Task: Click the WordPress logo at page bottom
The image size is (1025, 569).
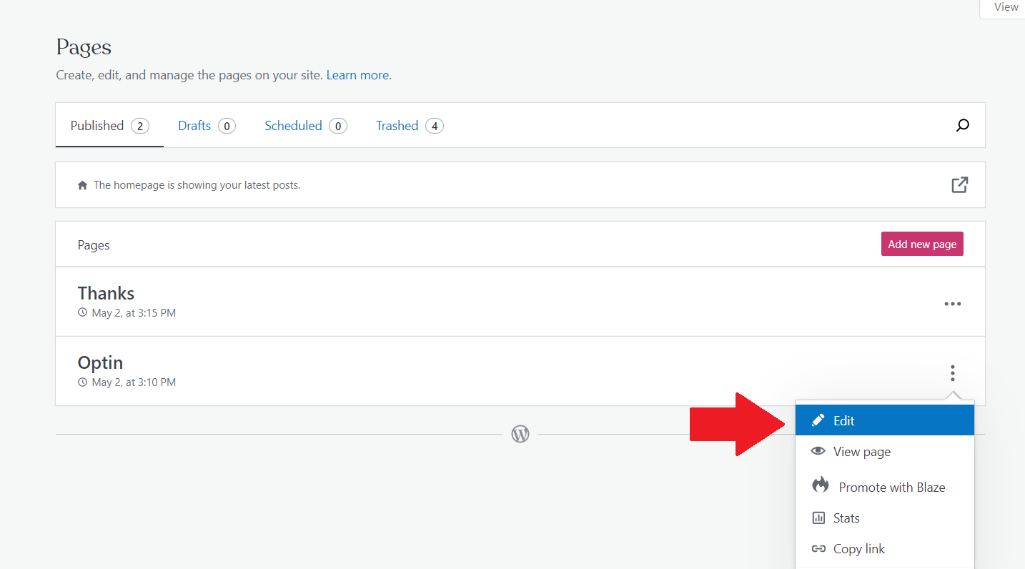Action: [520, 434]
